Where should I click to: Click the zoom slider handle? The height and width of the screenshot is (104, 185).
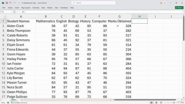(x=174, y=103)
